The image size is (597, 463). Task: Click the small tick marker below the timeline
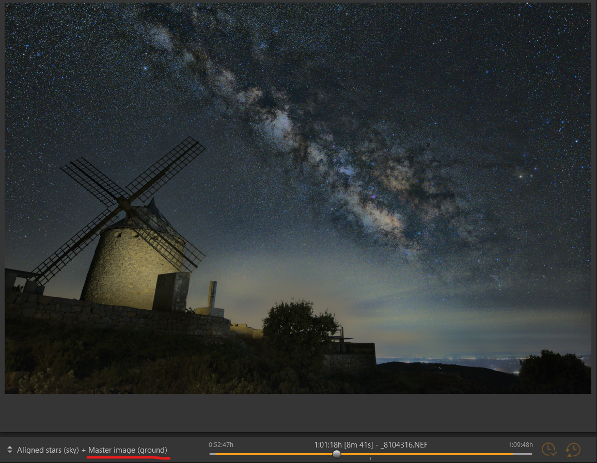pyautogui.click(x=370, y=459)
